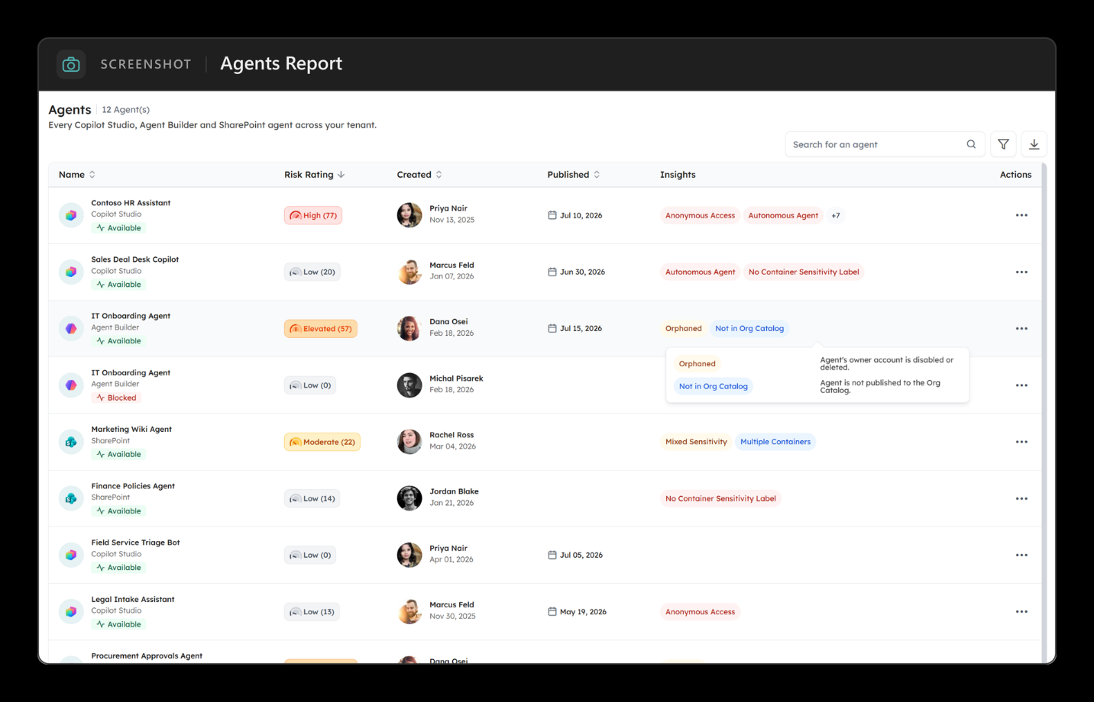Click No Container Sensitivity Label on Finance Policies Agent
The width and height of the screenshot is (1094, 702).
click(x=720, y=498)
